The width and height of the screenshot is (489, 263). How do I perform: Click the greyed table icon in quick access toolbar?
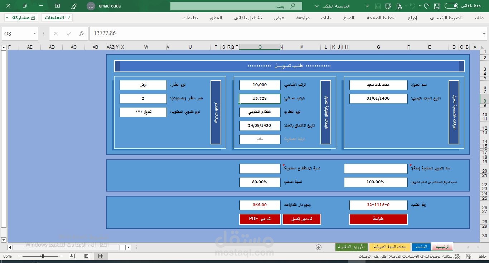tap(378, 6)
